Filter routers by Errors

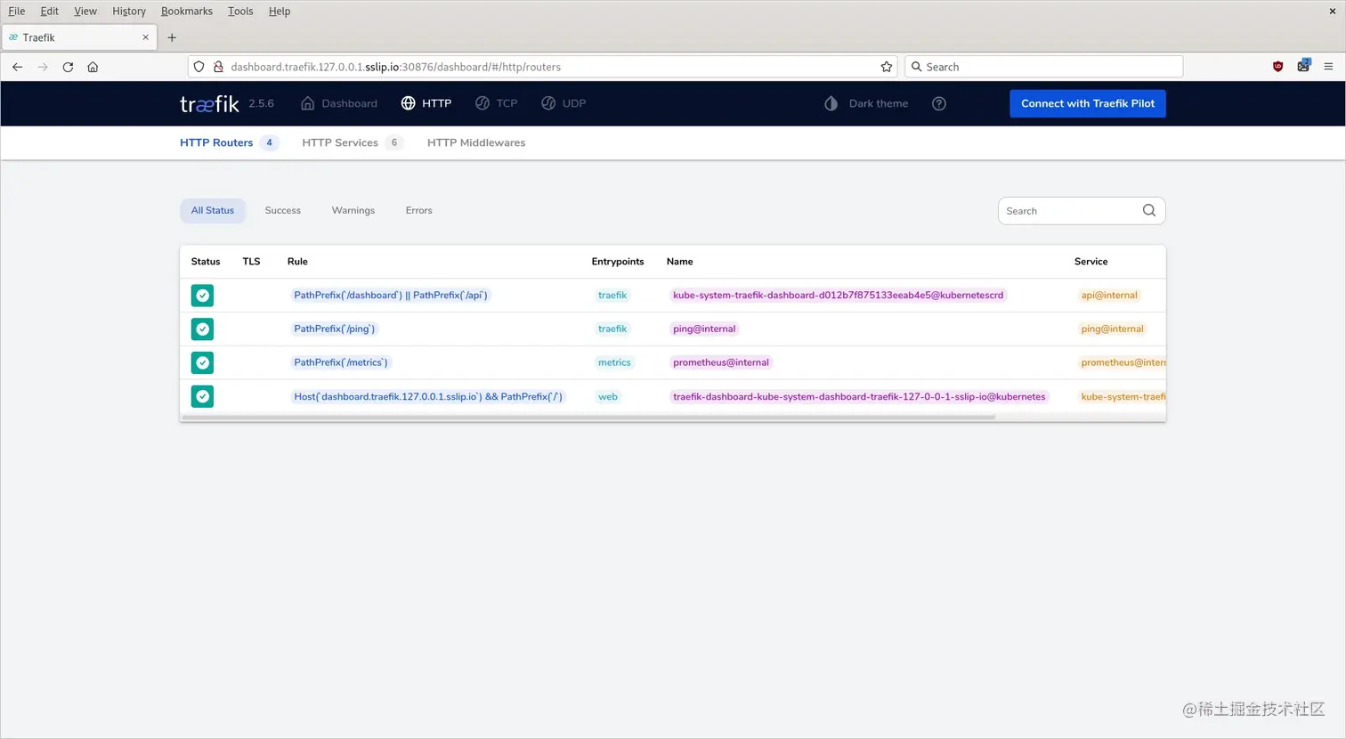point(419,210)
